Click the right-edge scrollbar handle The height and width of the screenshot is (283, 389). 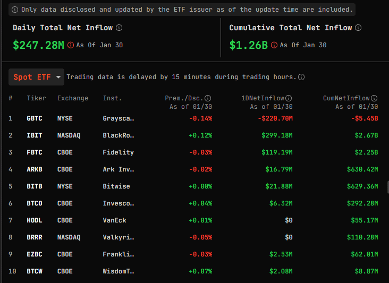388,187
